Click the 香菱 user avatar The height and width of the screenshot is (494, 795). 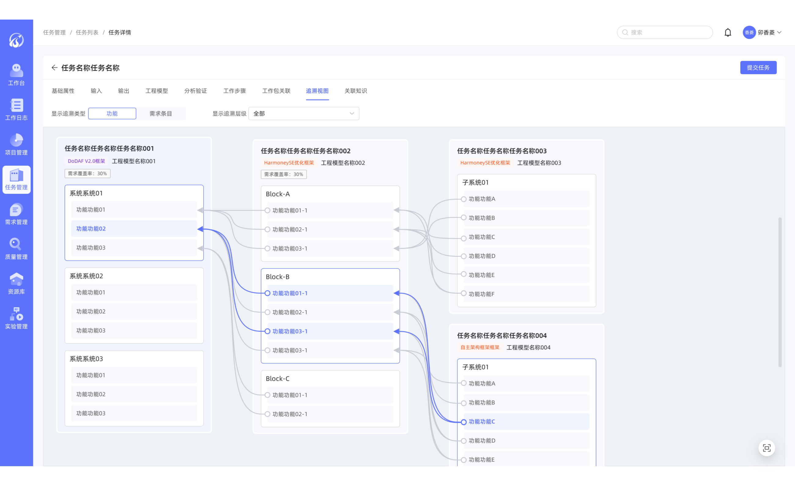coord(749,32)
